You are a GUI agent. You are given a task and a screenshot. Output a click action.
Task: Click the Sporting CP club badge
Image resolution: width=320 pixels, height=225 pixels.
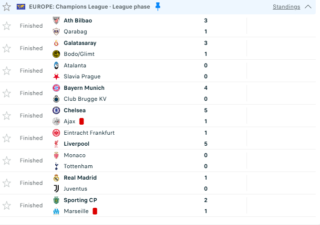click(56, 200)
